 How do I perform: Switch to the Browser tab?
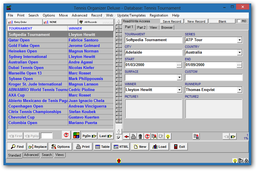click(x=167, y=28)
